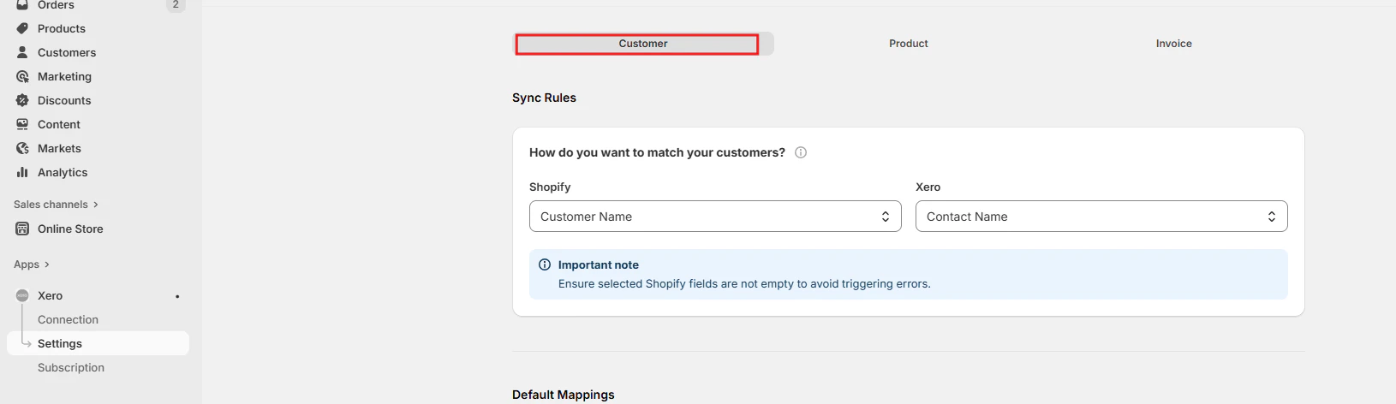Click the Customers person icon
This screenshot has width=1396, height=404.
22,52
